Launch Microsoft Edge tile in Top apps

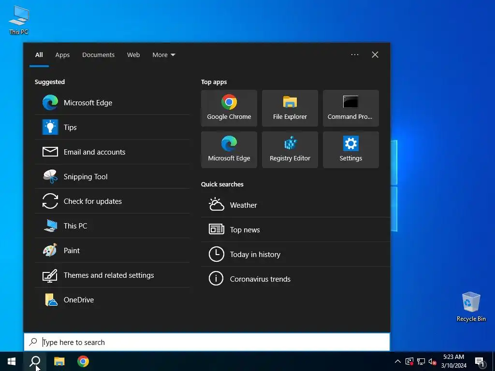click(229, 150)
